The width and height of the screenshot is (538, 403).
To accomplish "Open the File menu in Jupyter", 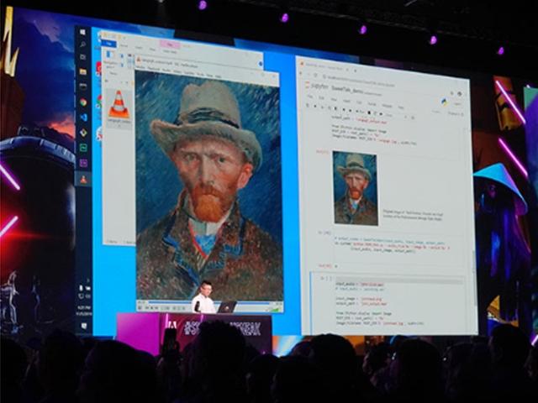I will [310, 97].
